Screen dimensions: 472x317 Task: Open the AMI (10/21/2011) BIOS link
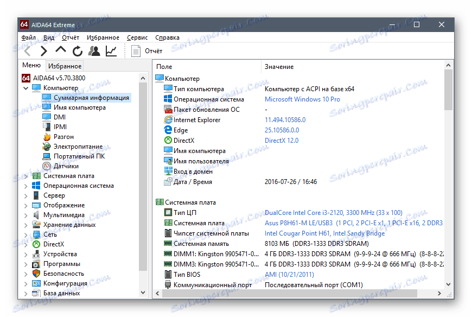pos(289,275)
